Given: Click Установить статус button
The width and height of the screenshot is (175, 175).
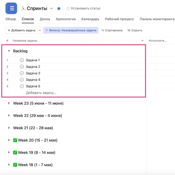Looking at the screenshot, I should [84, 8].
